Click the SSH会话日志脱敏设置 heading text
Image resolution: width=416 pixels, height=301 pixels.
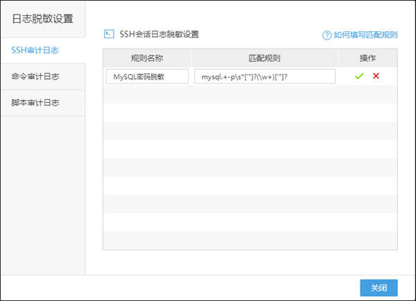159,33
